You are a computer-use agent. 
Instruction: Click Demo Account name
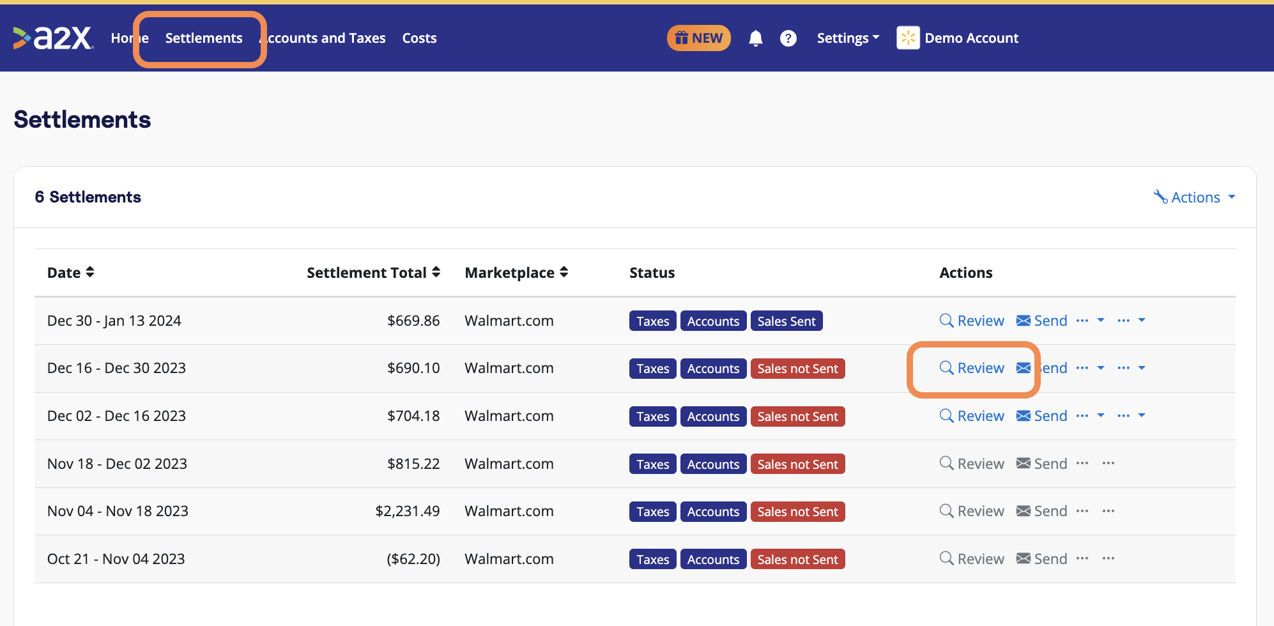pyautogui.click(x=971, y=38)
